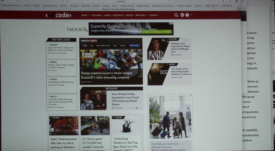Screen dimensions: 275x151
Task: Open AMC Entertainment kills texting idea story
Action: click(64, 143)
